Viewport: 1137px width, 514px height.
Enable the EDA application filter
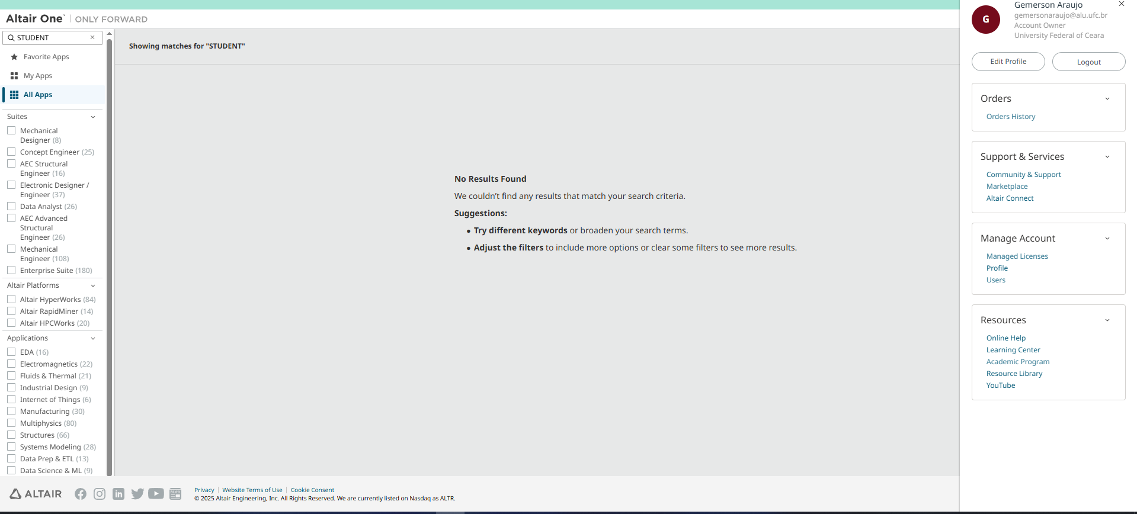(x=11, y=352)
